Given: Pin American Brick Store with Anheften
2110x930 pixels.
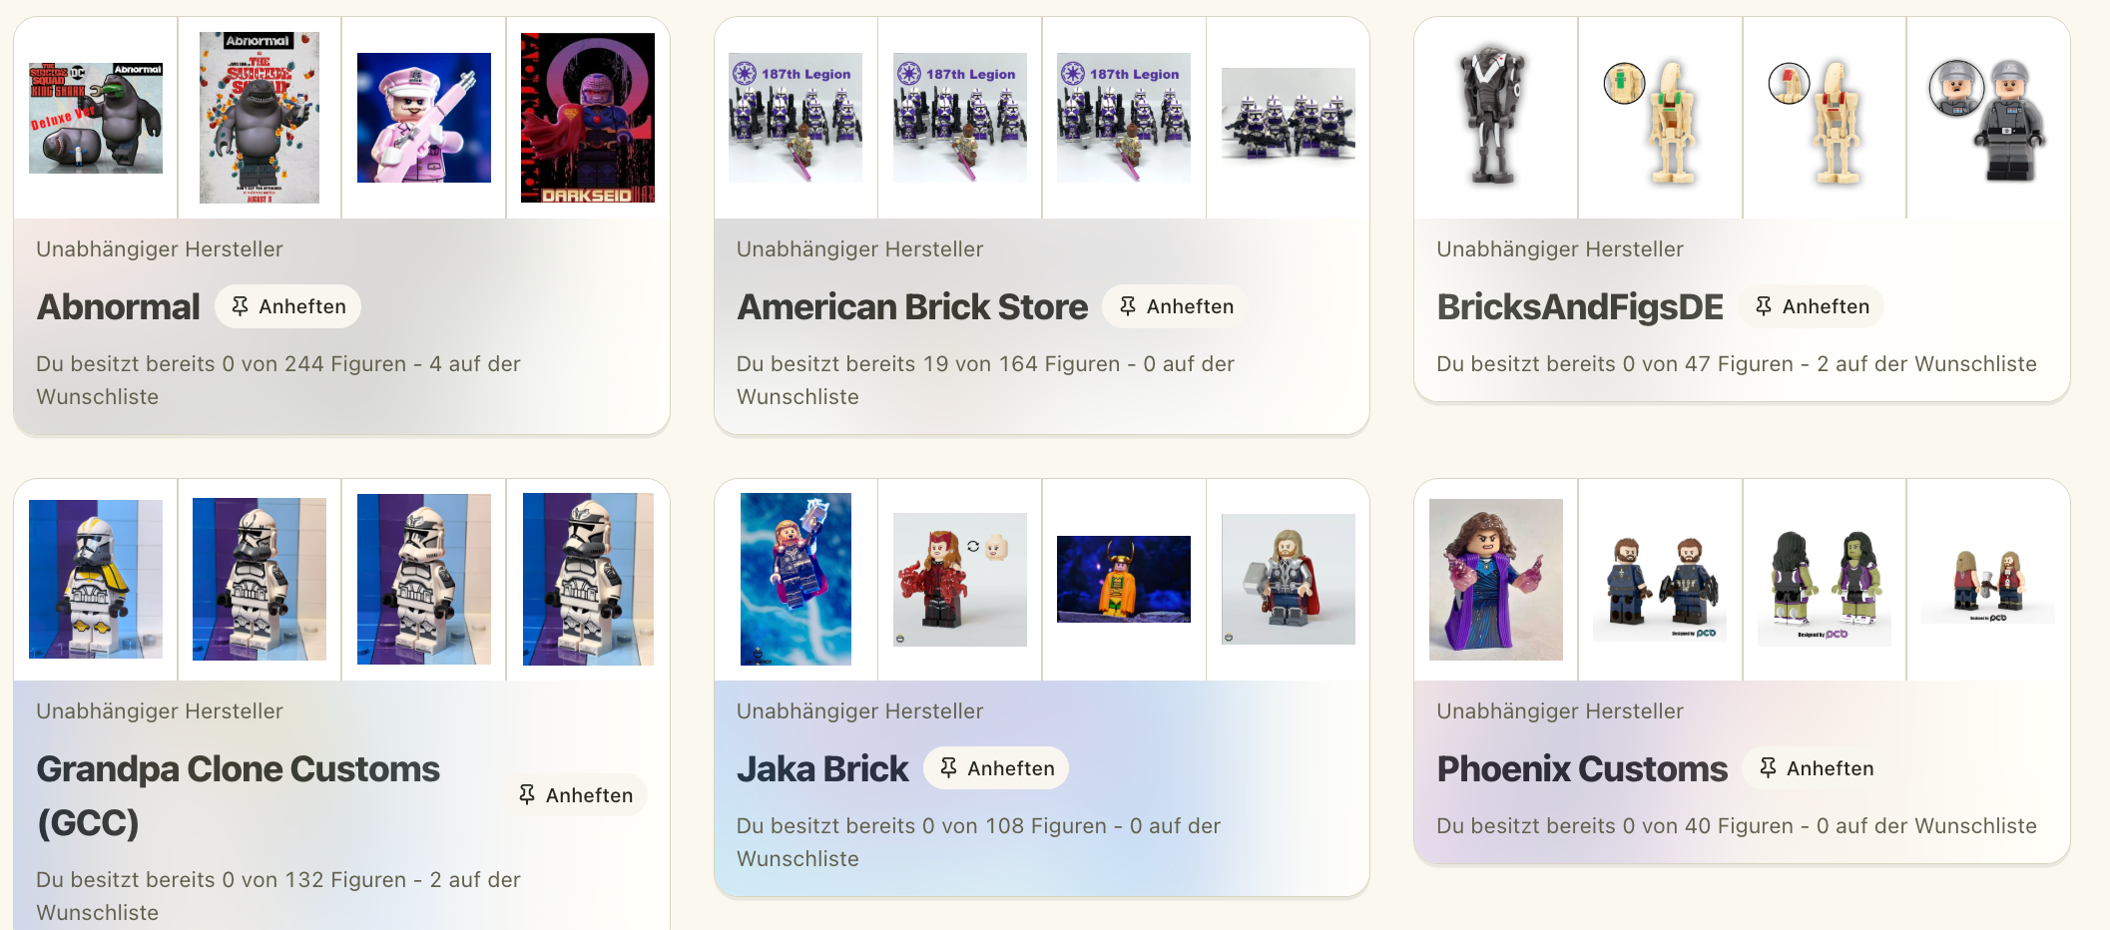Looking at the screenshot, I should pyautogui.click(x=1175, y=306).
